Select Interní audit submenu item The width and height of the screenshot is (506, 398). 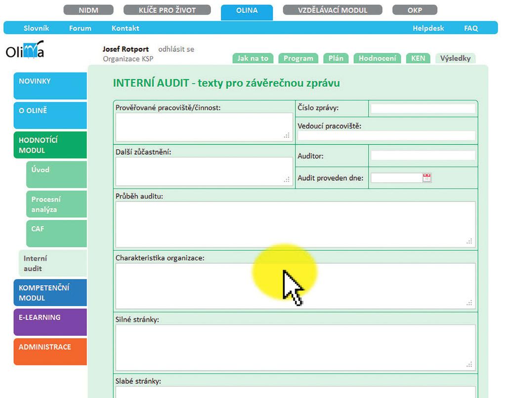click(53, 263)
